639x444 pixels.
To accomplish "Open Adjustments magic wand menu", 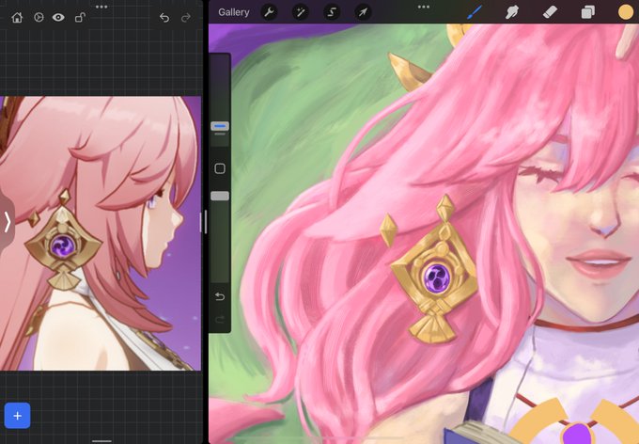I will [301, 12].
